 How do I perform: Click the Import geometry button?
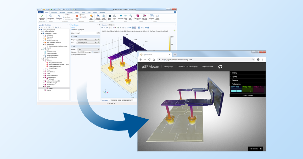click(x=83, y=15)
